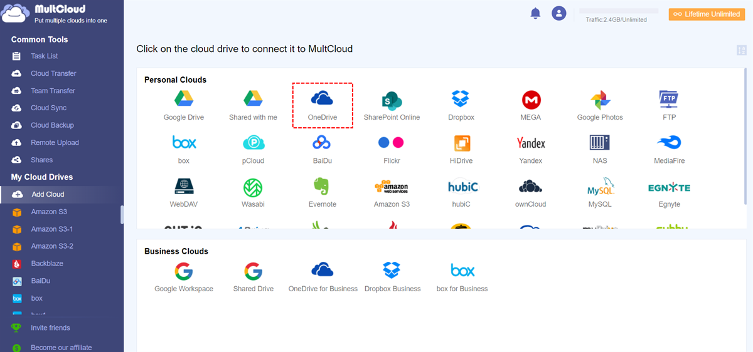Add SharePoint Online cloud
Viewport: 753px width, 352px height.
pyautogui.click(x=392, y=105)
